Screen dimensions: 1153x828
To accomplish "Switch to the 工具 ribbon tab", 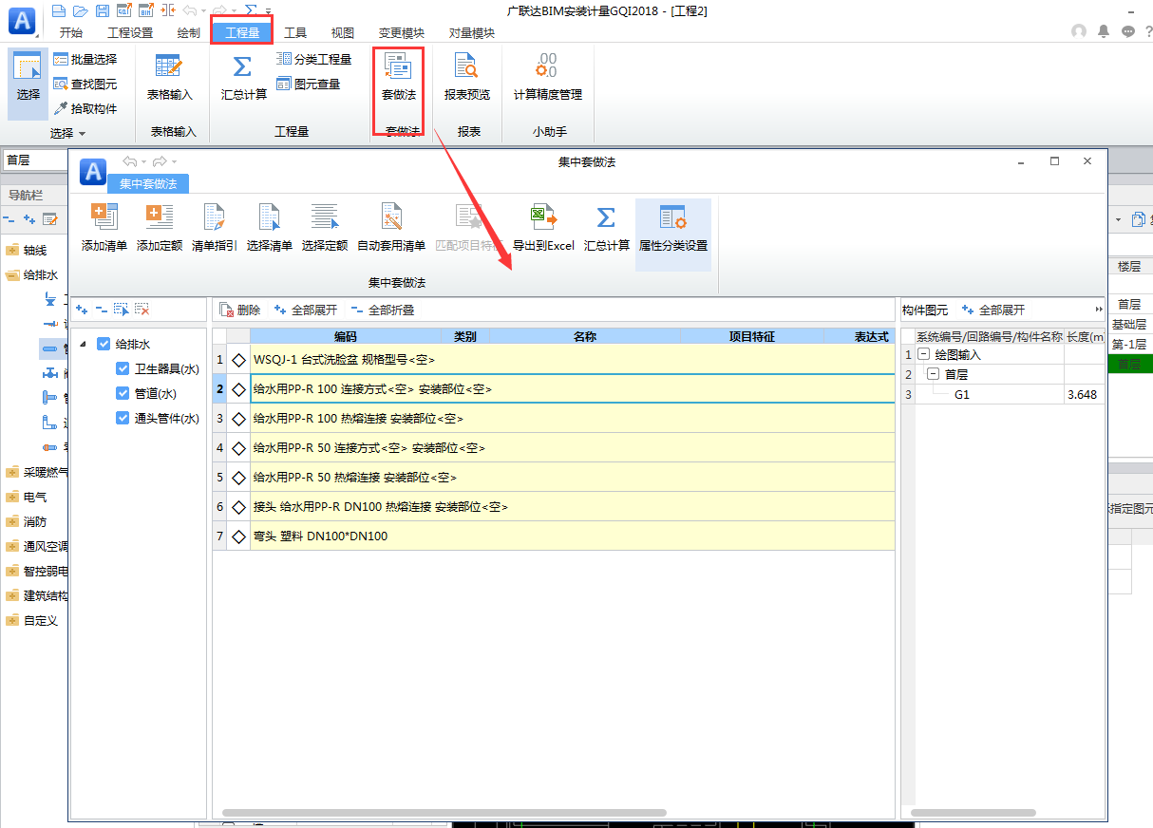I will point(295,33).
